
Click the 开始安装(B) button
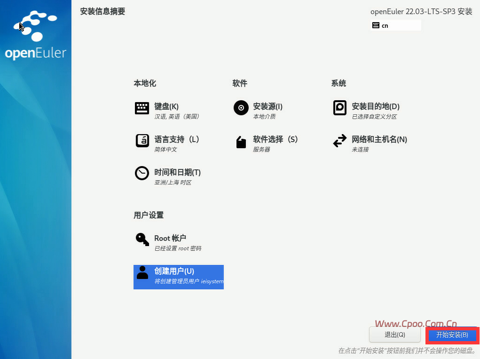point(452,335)
